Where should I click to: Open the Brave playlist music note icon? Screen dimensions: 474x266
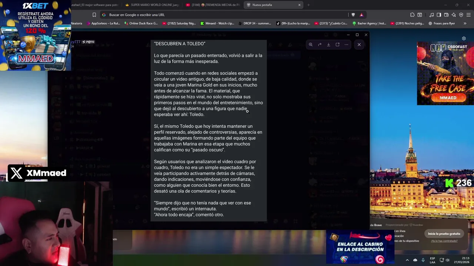pos(431,15)
